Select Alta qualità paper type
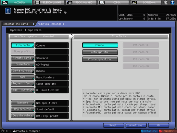177x133 pixels. 100,52
